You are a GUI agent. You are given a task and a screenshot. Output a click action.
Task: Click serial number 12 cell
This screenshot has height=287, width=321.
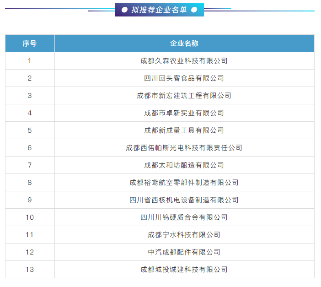pyautogui.click(x=30, y=252)
